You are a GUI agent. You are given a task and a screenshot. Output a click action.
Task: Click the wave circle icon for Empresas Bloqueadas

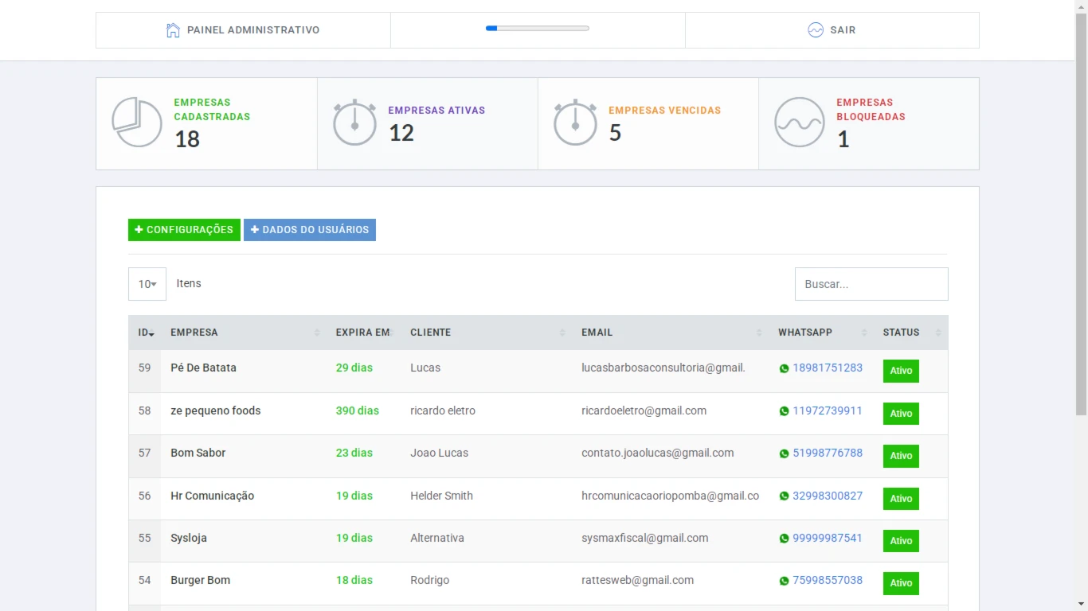(799, 123)
